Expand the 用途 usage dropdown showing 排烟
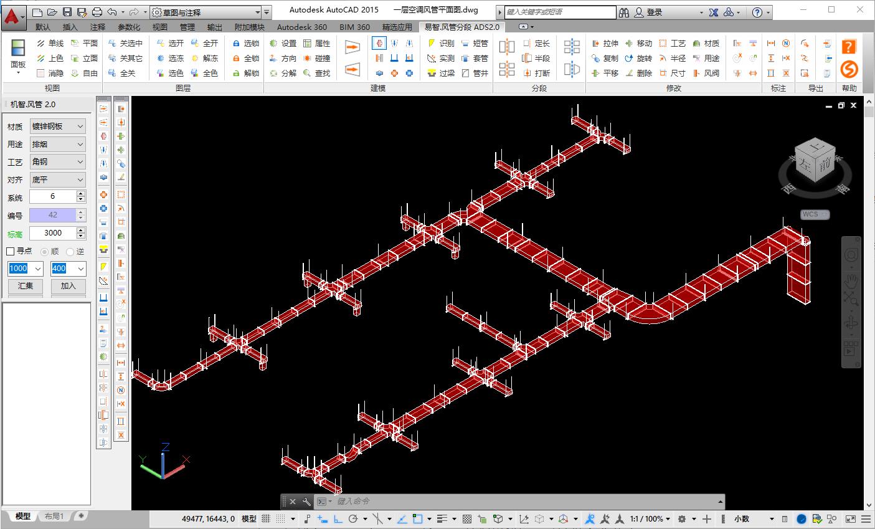Viewport: 875px width, 529px height. (57, 144)
